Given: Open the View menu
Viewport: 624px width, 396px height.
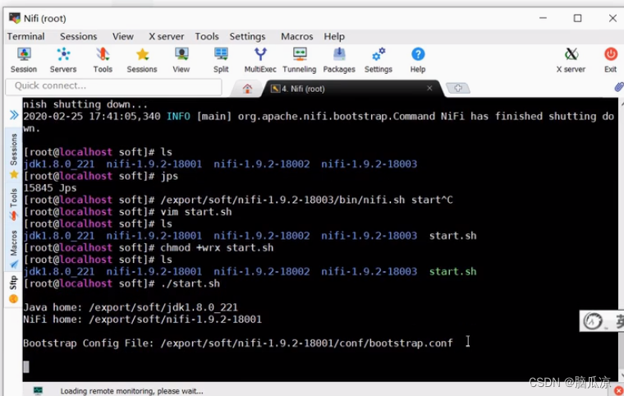Looking at the screenshot, I should click(x=123, y=36).
